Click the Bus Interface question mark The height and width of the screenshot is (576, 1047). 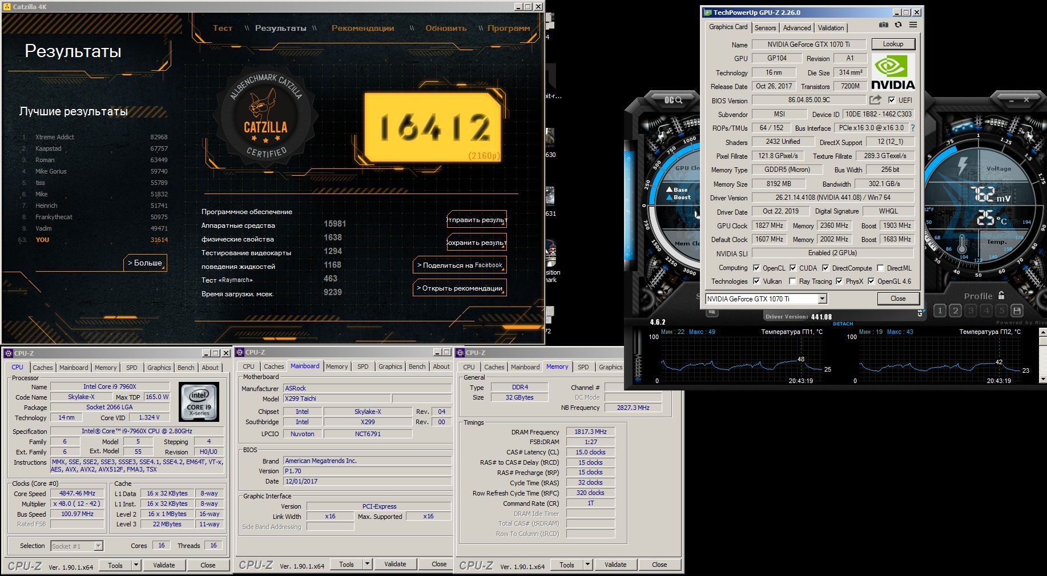point(912,128)
